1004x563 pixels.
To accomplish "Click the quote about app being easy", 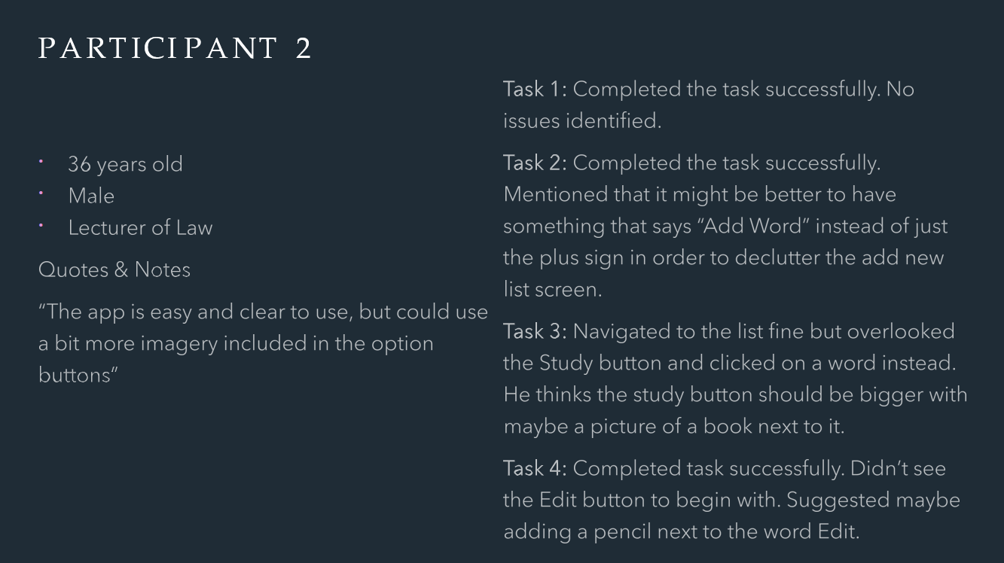I will coord(263,343).
